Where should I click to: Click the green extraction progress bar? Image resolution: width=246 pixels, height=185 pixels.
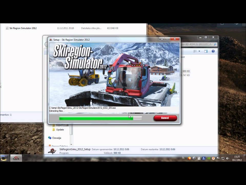[100, 118]
